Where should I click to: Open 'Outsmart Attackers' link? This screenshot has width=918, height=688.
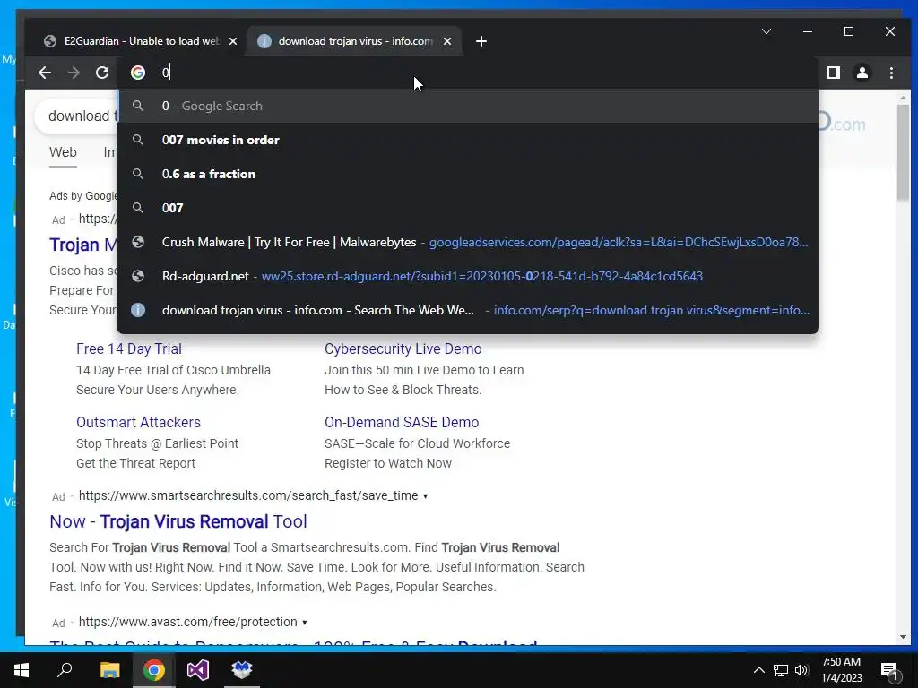(x=138, y=423)
